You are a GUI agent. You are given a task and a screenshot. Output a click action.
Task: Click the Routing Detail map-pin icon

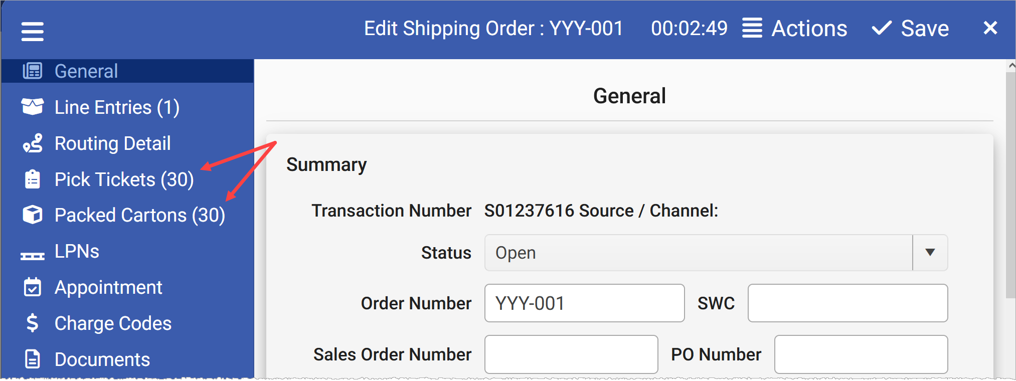click(32, 143)
